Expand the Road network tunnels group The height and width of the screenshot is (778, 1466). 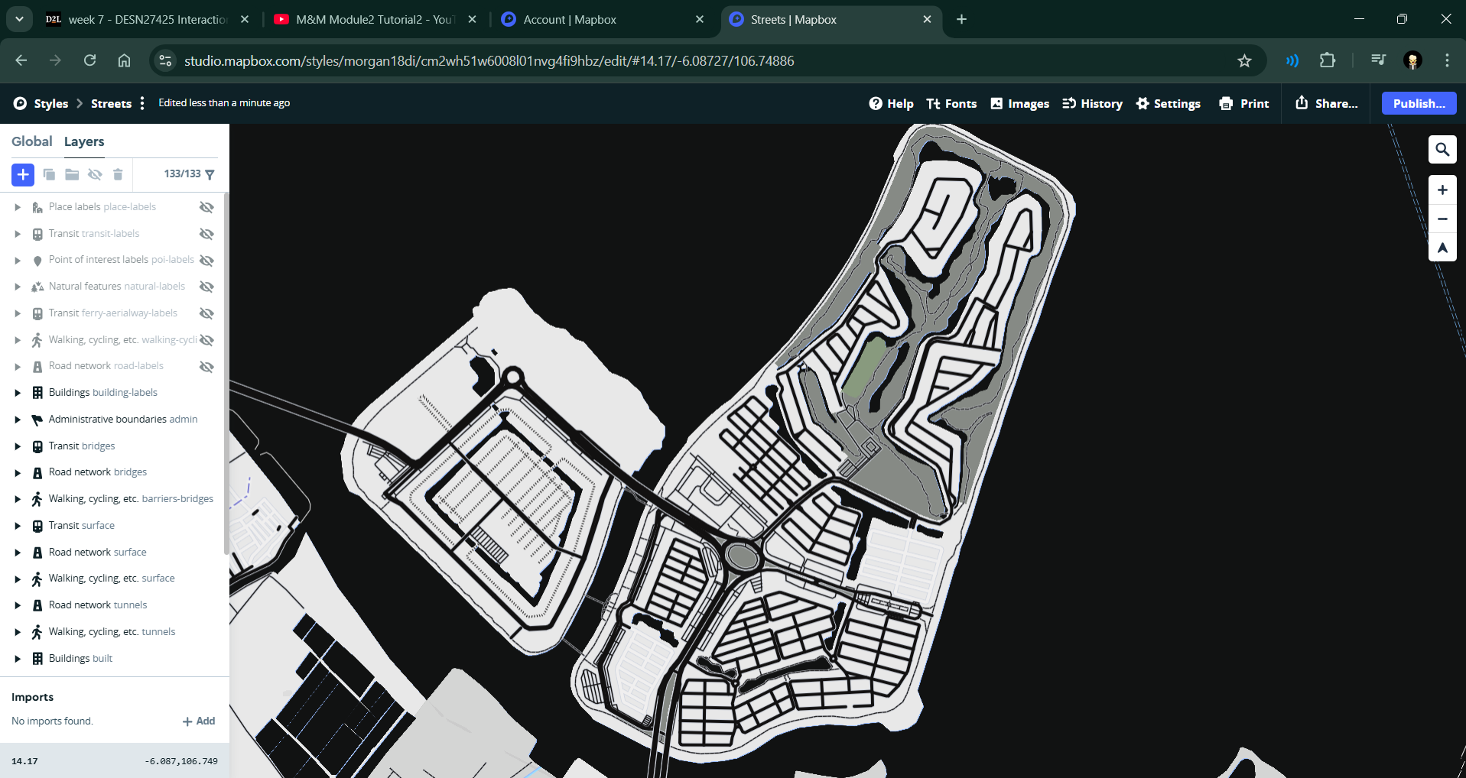click(18, 605)
